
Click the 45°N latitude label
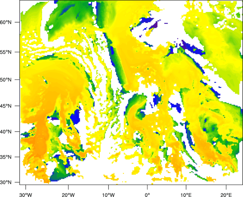click(x=6, y=106)
